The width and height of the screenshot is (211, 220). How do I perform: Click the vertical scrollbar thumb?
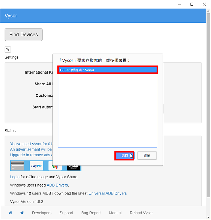point(208,105)
